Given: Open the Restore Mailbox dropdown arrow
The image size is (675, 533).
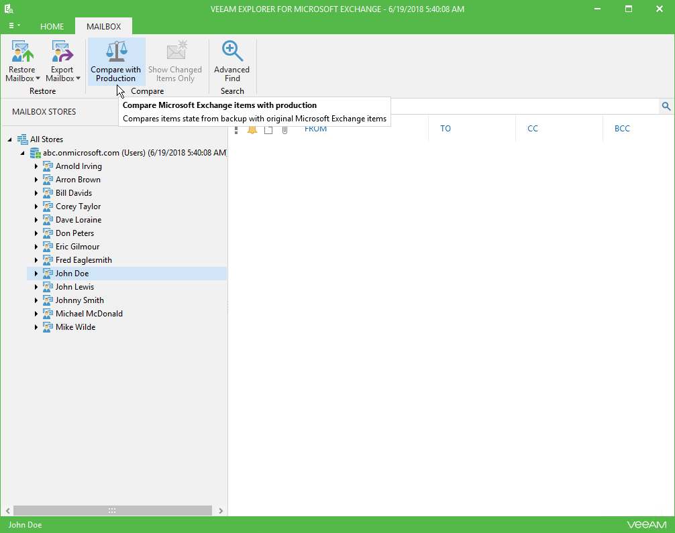Looking at the screenshot, I should tap(38, 78).
